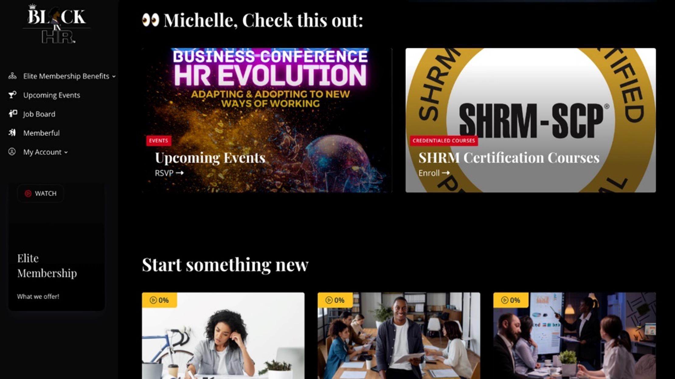
Task: Expand the Elite Membership Benefits chevron
Action: tap(114, 76)
